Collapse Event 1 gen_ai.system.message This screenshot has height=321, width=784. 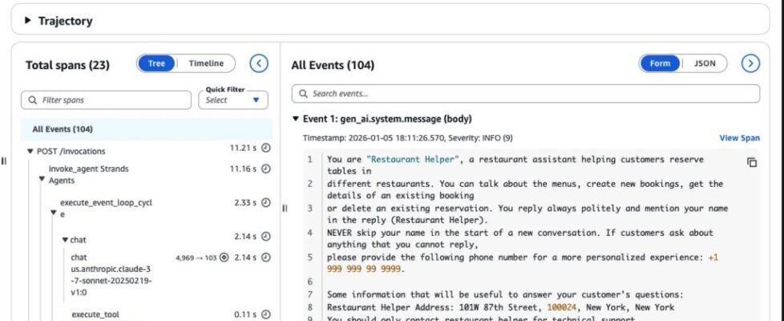point(296,120)
